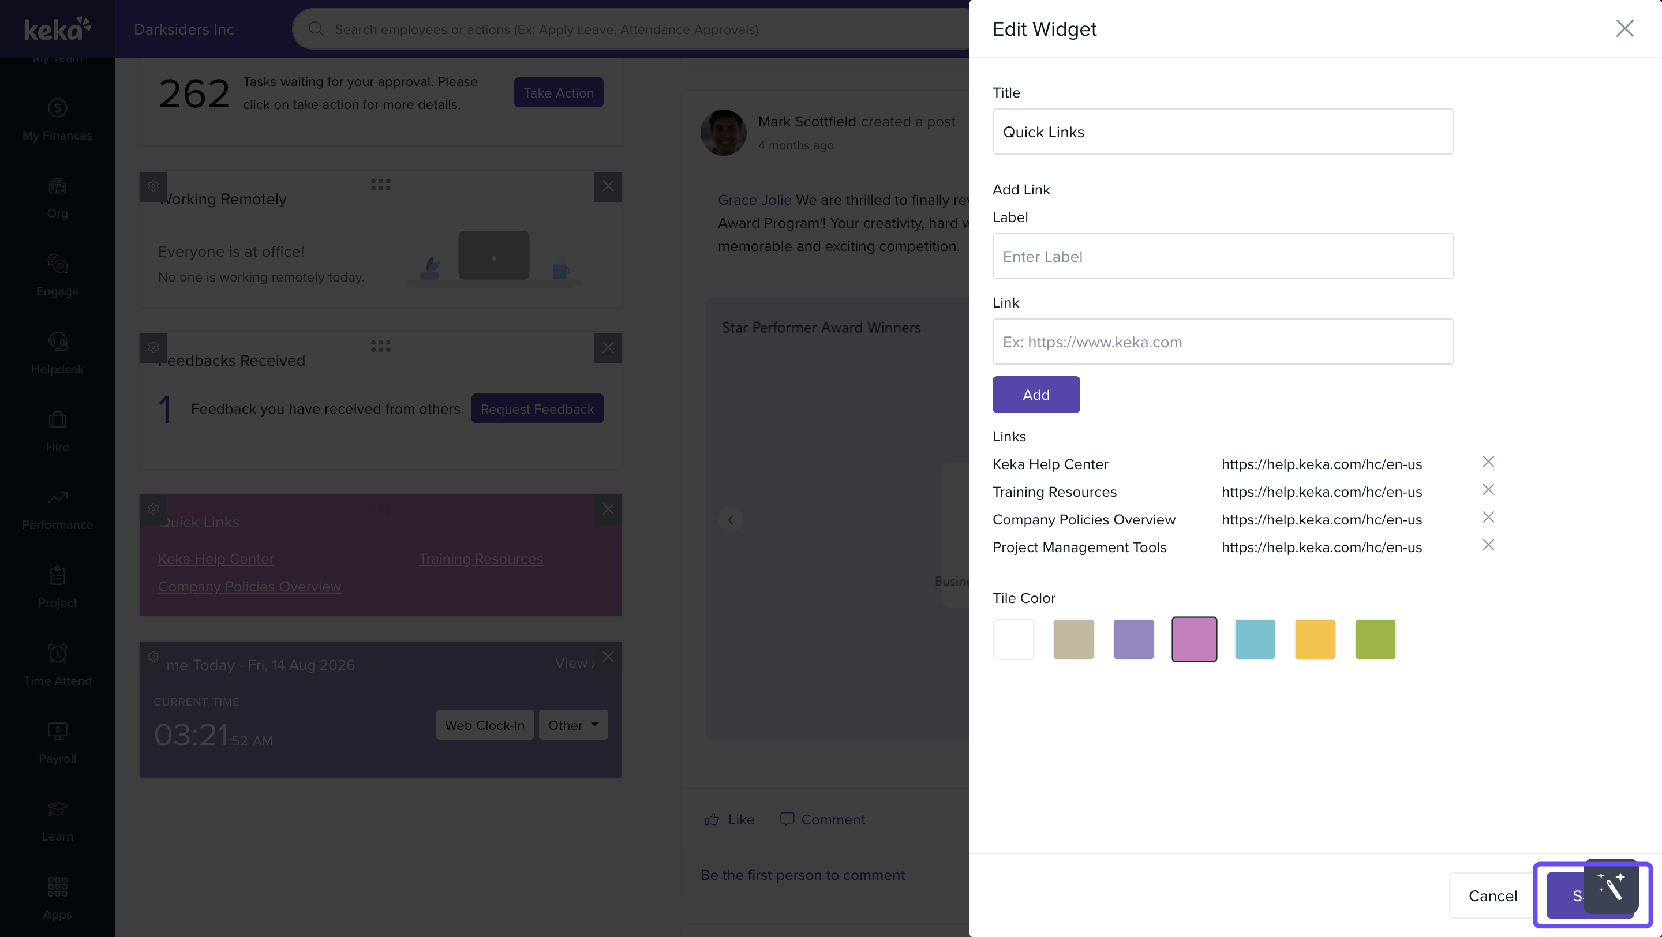This screenshot has height=937, width=1662.
Task: Open the Performance module
Action: pyautogui.click(x=58, y=510)
